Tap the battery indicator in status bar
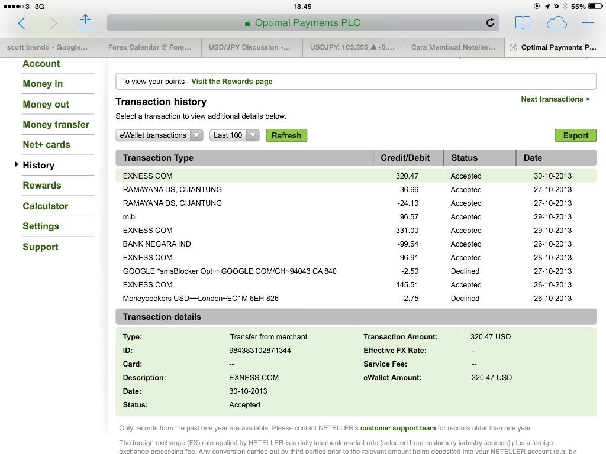Image resolution: width=606 pixels, height=454 pixels. click(595, 6)
